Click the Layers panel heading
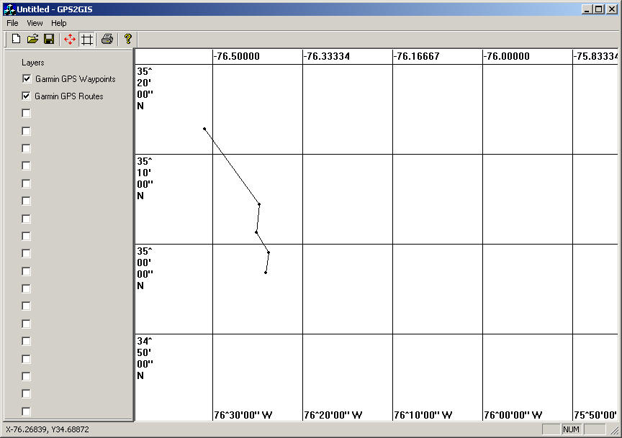The image size is (622, 438). (x=33, y=63)
